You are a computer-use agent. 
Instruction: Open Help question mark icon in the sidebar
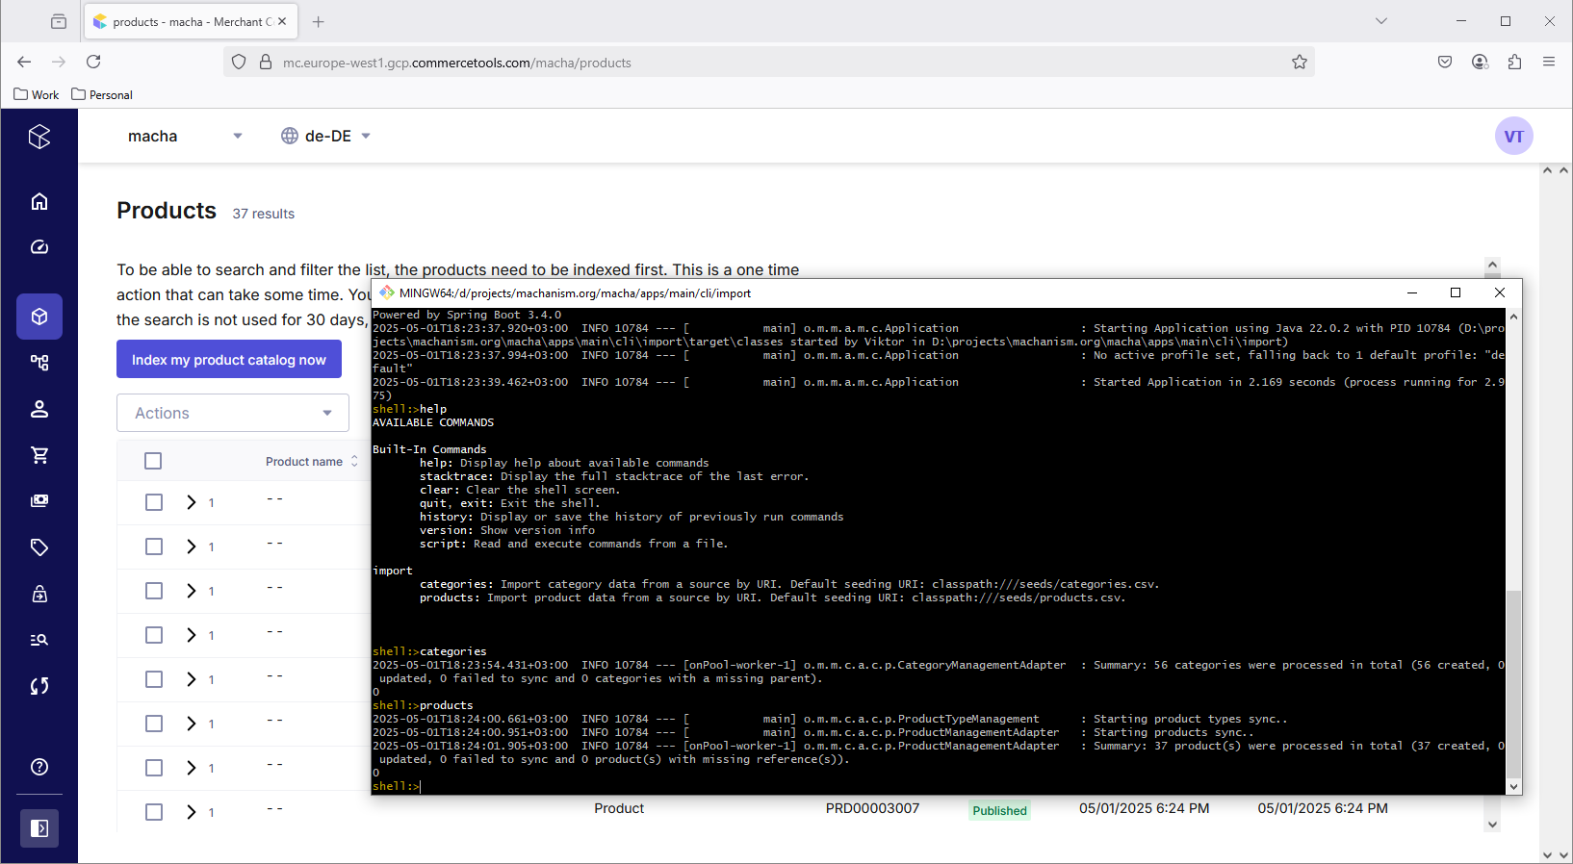pyautogui.click(x=39, y=767)
